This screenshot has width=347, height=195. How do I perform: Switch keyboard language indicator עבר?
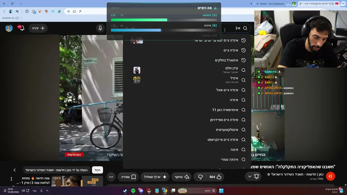pyautogui.click(x=34, y=191)
